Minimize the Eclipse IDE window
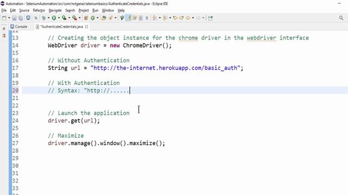348x195 pixels. click(339, 4)
